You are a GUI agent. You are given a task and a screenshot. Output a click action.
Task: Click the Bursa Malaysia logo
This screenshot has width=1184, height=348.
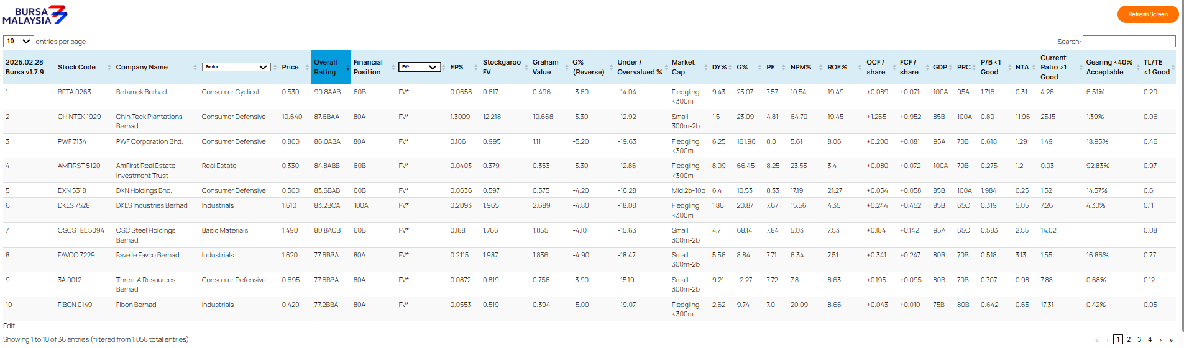pos(35,15)
